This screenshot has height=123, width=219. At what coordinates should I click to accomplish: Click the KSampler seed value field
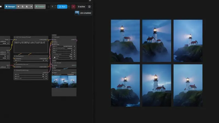[64, 46]
